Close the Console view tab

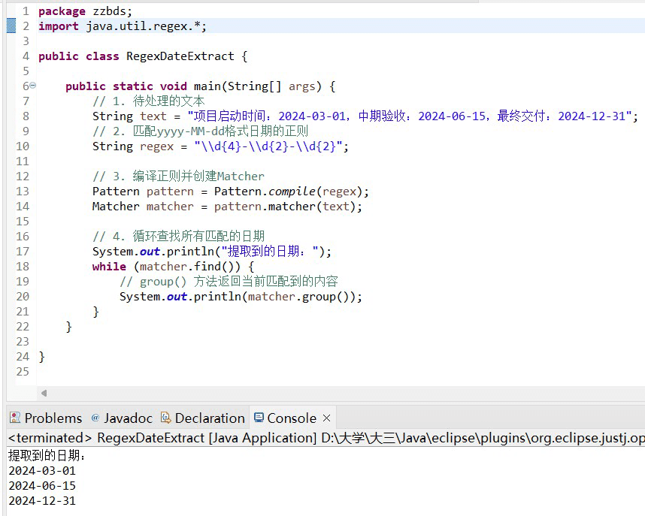coord(326,418)
